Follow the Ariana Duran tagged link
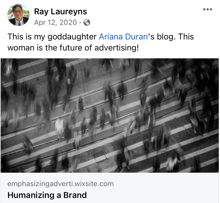The image size is (220, 203). (123, 37)
